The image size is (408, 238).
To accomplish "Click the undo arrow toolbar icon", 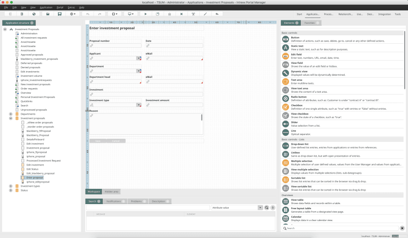I will (x=88, y=14).
